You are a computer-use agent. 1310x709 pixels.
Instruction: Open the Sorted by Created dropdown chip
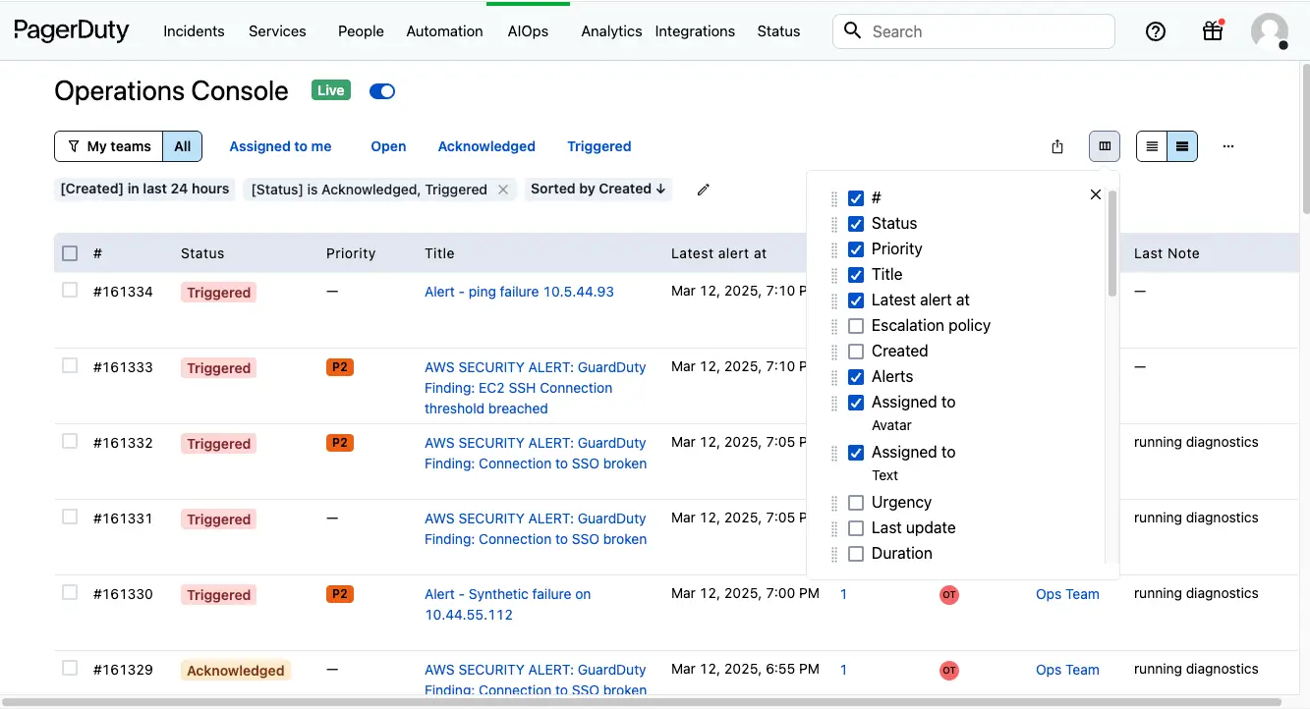coord(598,189)
